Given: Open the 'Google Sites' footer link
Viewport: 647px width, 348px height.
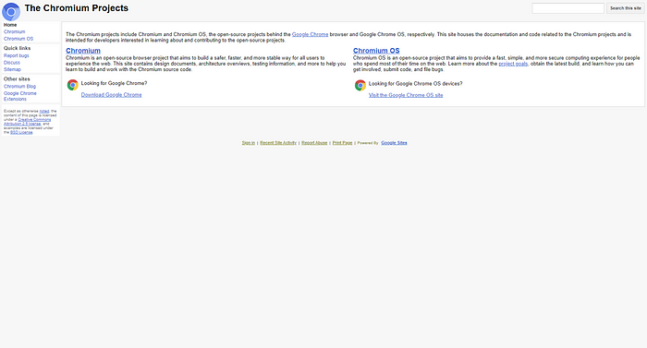Looking at the screenshot, I should pos(394,143).
